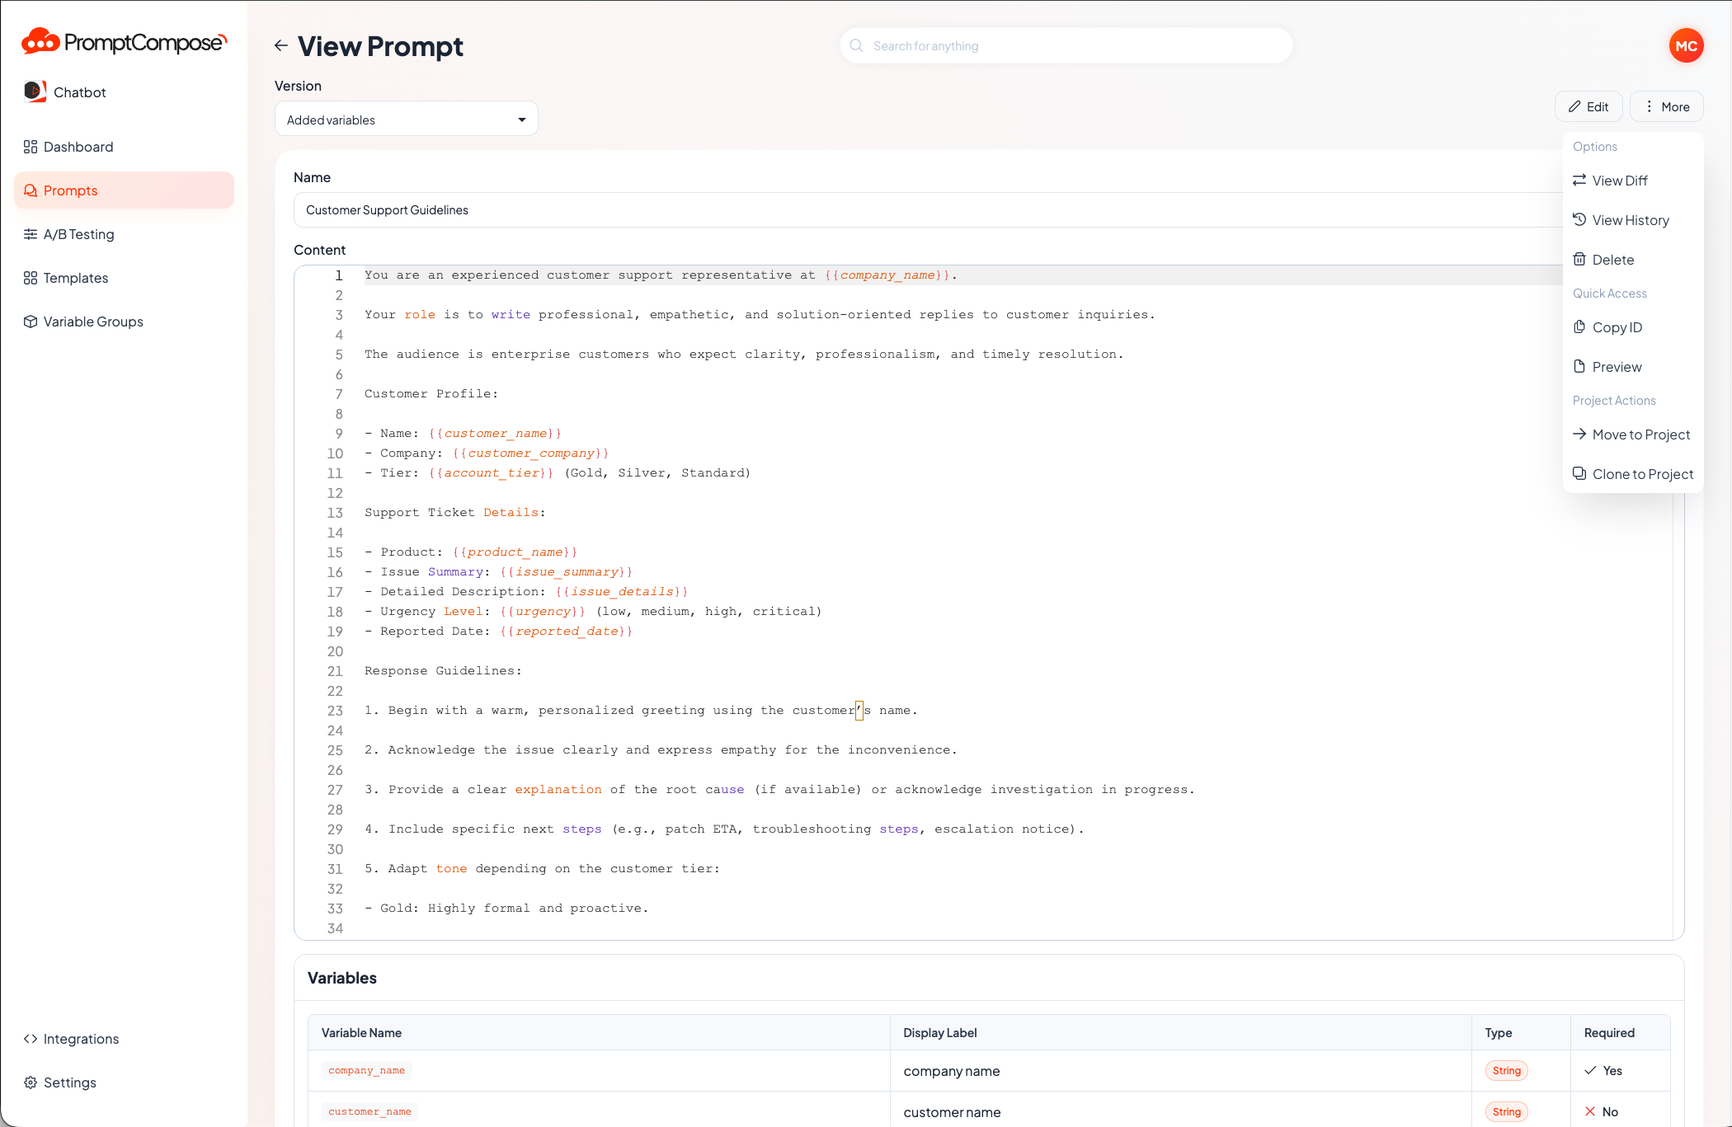Choose Clone to Project menu entry
Screen dimensions: 1732x1127
[1632, 473]
